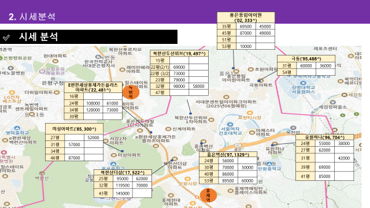Click the 10000 cell in 53평 row

246,46
